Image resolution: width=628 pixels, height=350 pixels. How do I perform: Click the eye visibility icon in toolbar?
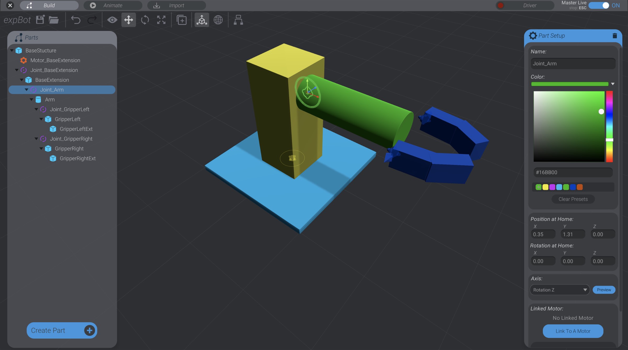[112, 20]
